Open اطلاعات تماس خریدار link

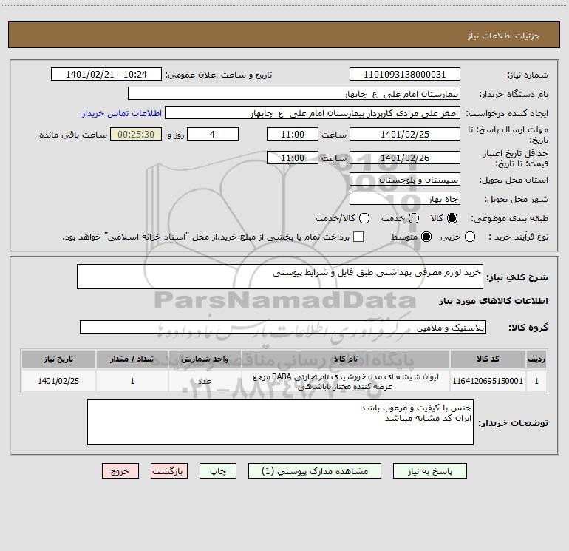122,113
